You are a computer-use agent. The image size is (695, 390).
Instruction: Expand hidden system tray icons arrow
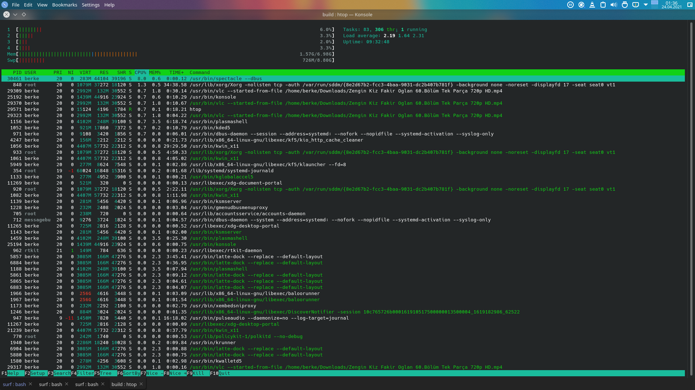[x=646, y=5]
